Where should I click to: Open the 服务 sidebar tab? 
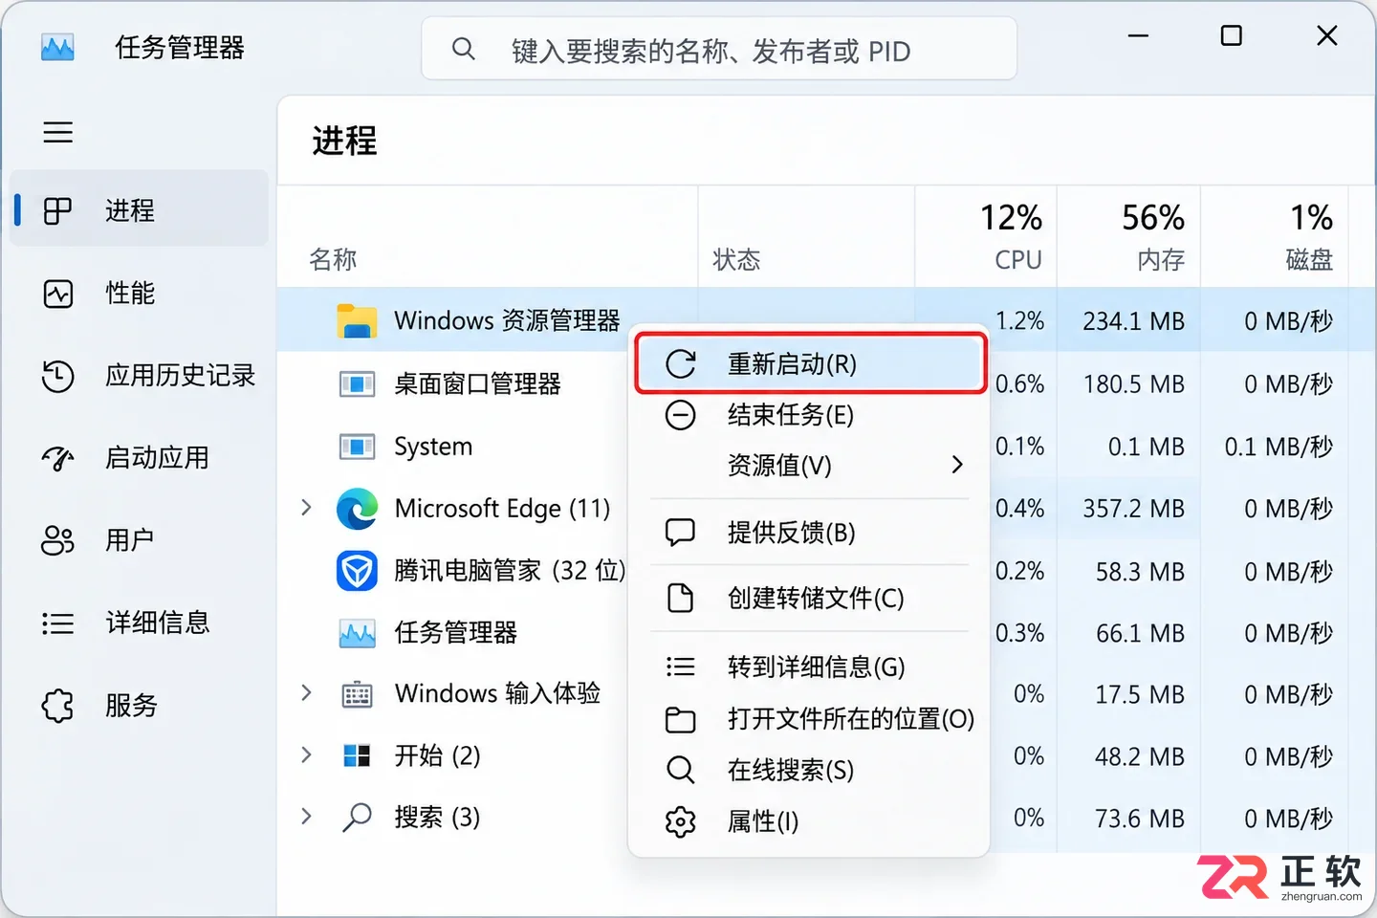click(140, 705)
